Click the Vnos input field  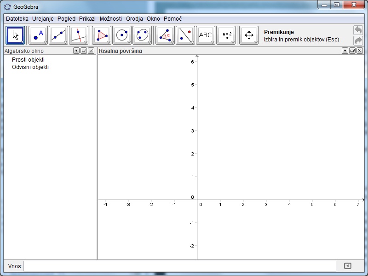[179, 266]
